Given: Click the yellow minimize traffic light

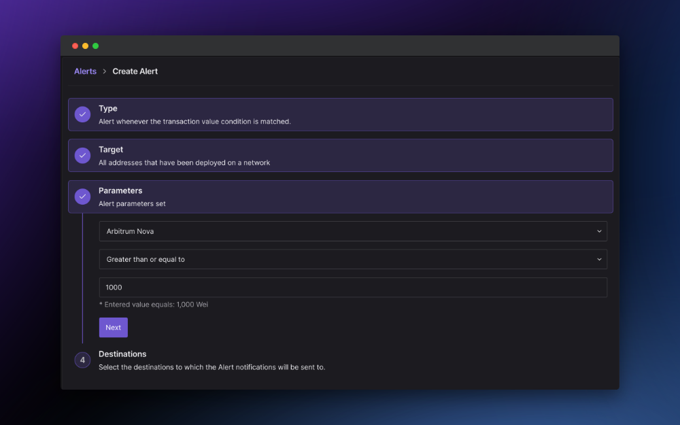Looking at the screenshot, I should (x=85, y=46).
